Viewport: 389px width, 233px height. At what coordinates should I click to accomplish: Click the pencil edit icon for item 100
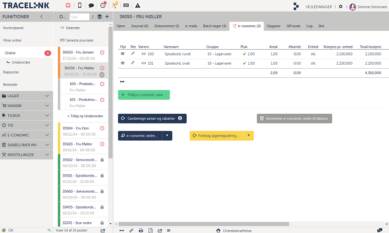[133, 54]
